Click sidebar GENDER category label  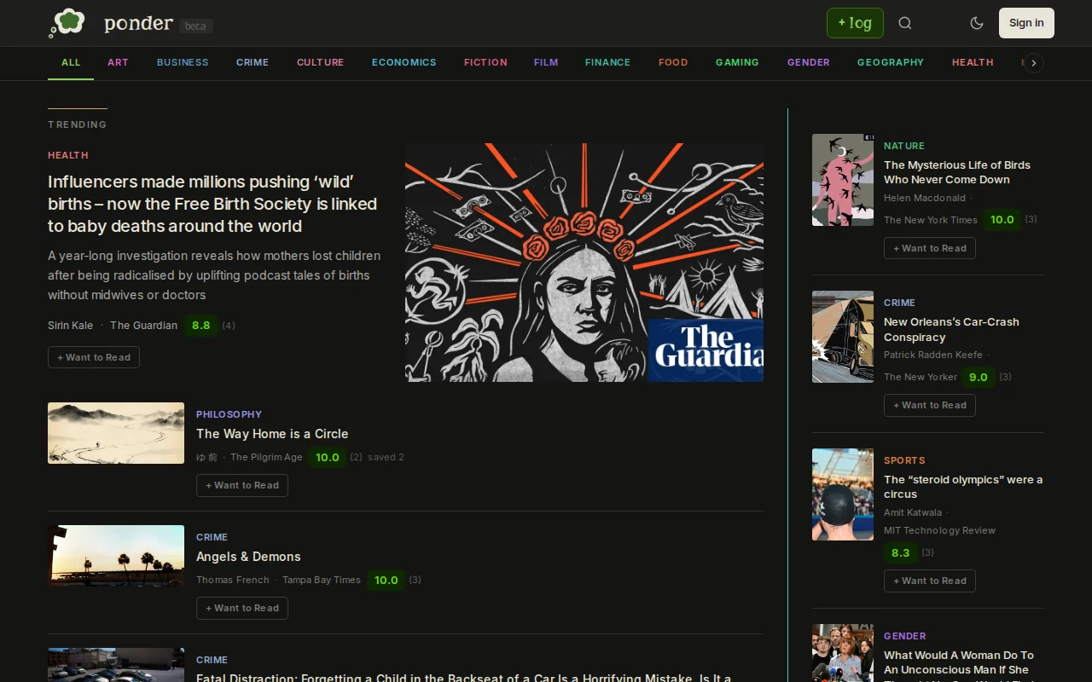905,636
